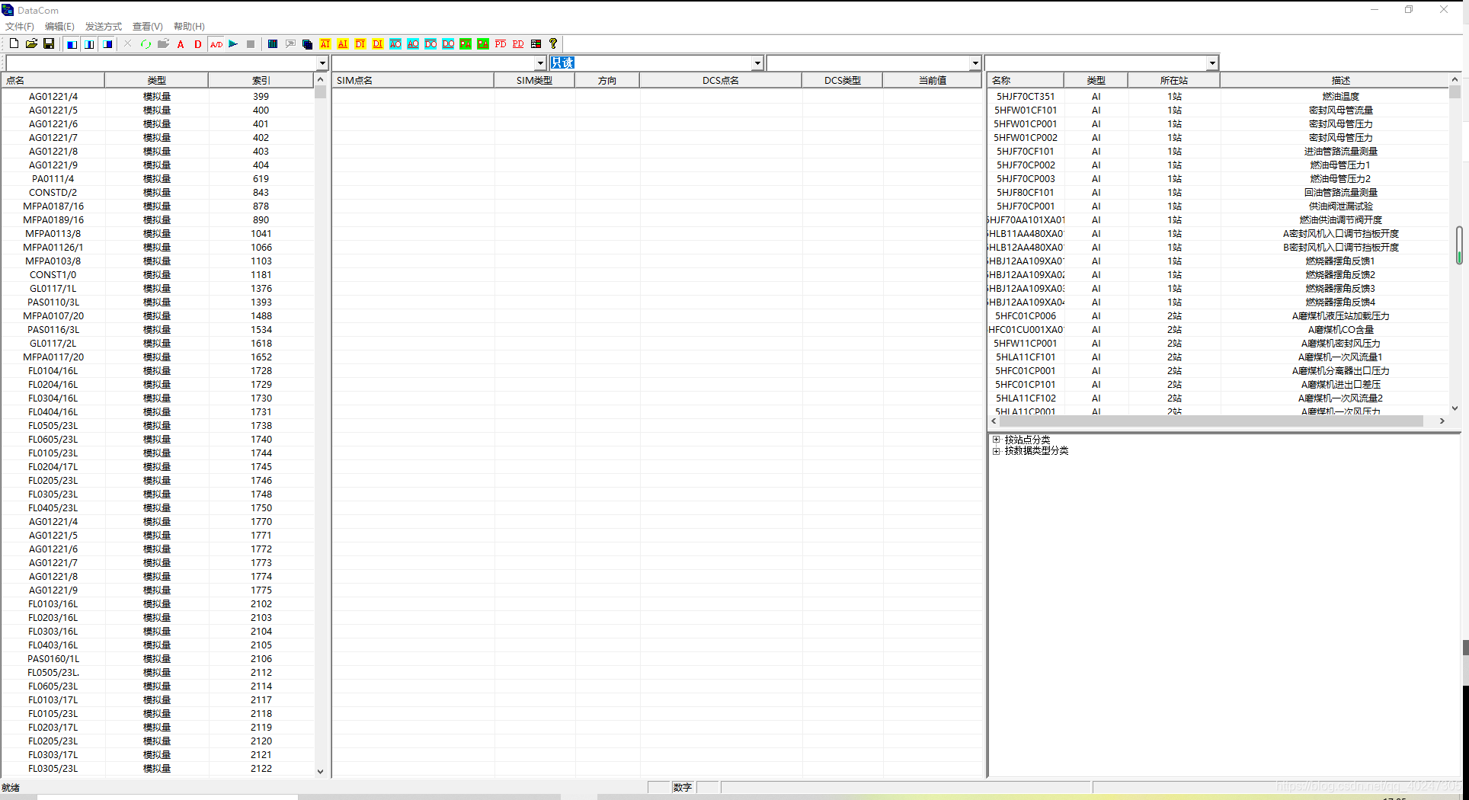Open the 编辑(E) menu
Screen dimensions: 1469x800
(x=59, y=26)
